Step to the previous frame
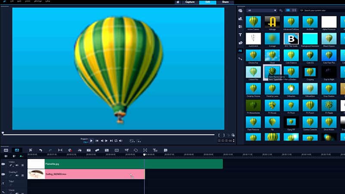Screen dimensions: 345x194 point(102,141)
